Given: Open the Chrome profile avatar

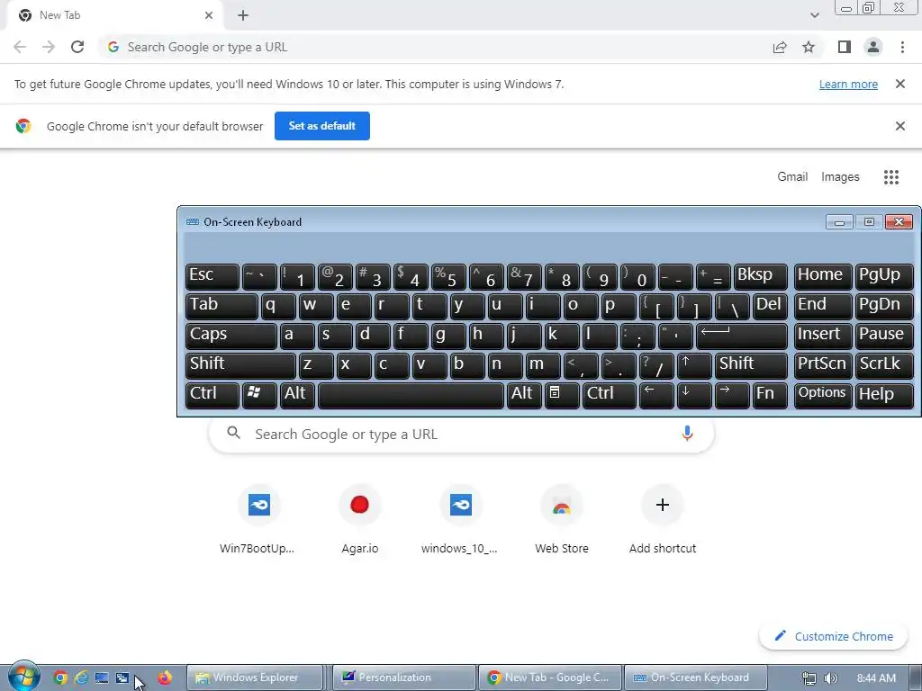Looking at the screenshot, I should tap(873, 47).
